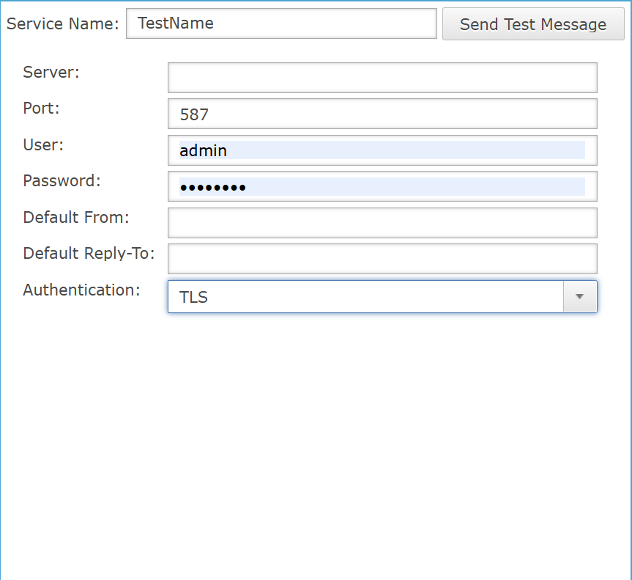Screen dimensions: 632x580
Task: Click the "Port:" label text
Action: click(41, 108)
